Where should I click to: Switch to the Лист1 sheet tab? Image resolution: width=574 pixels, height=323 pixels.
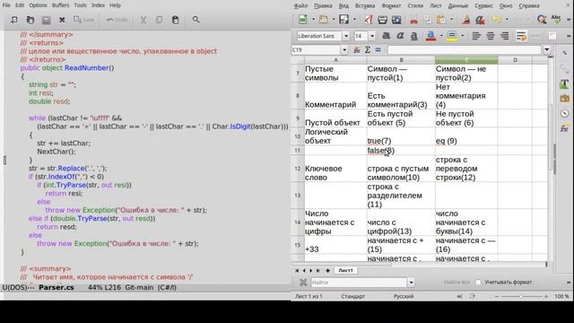[x=345, y=270]
